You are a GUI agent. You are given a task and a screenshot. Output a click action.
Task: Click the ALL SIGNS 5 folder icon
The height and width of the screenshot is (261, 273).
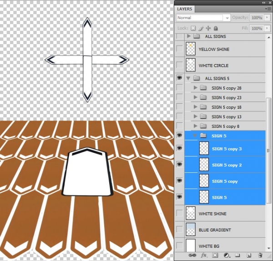click(197, 78)
